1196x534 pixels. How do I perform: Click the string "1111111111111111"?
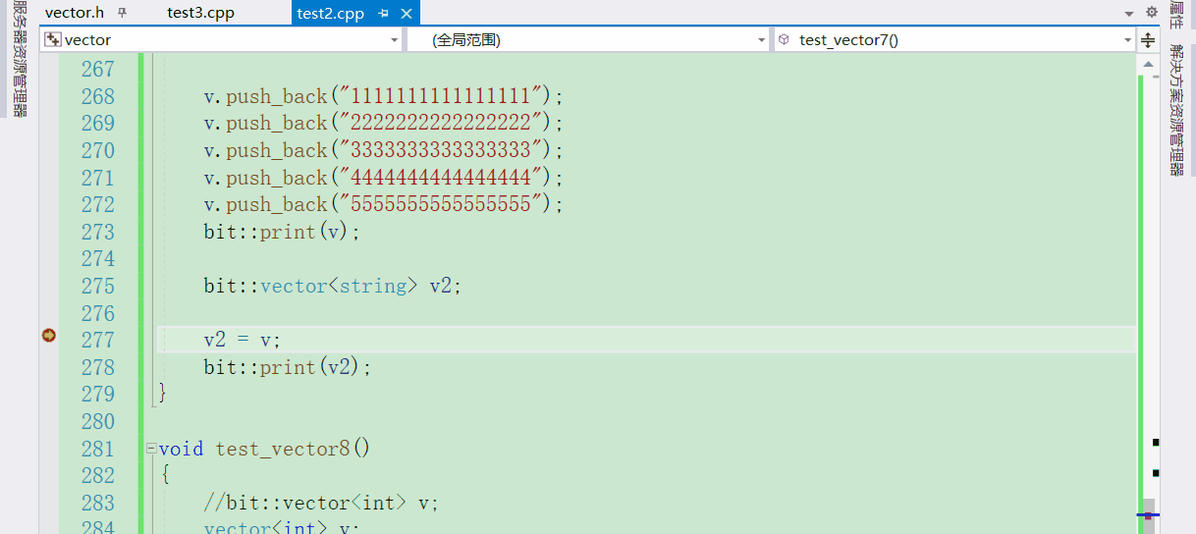(x=441, y=96)
